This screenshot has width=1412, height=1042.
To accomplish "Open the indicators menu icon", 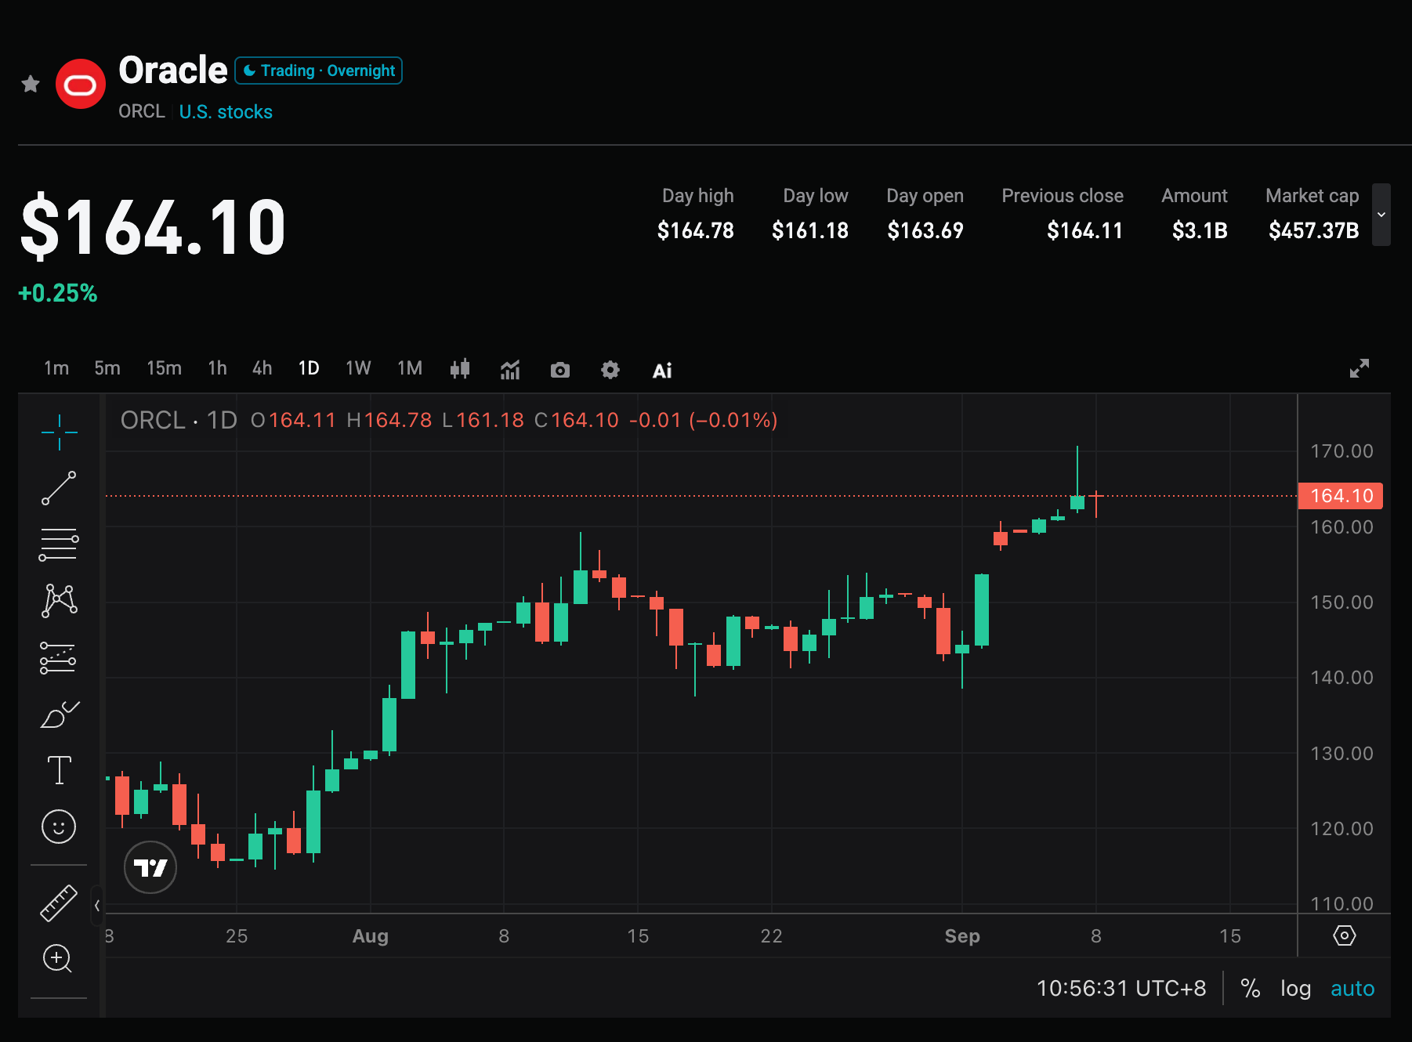I will tap(510, 369).
